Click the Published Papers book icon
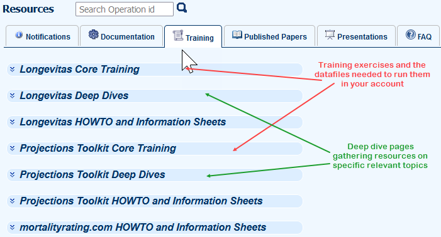The image size is (441, 237). point(237,34)
